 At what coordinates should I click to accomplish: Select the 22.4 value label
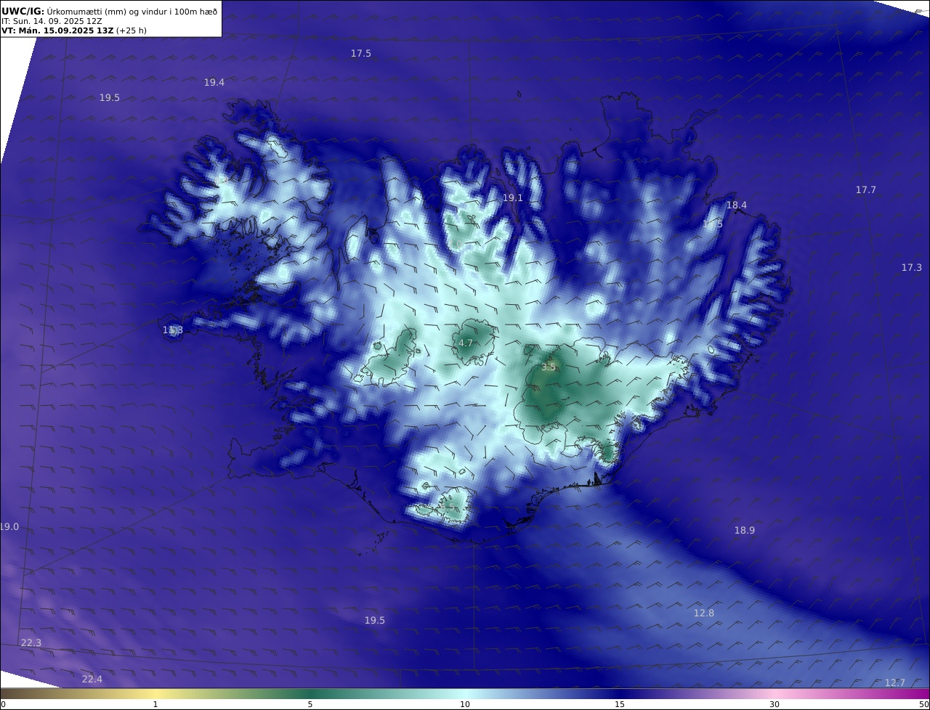point(92,680)
